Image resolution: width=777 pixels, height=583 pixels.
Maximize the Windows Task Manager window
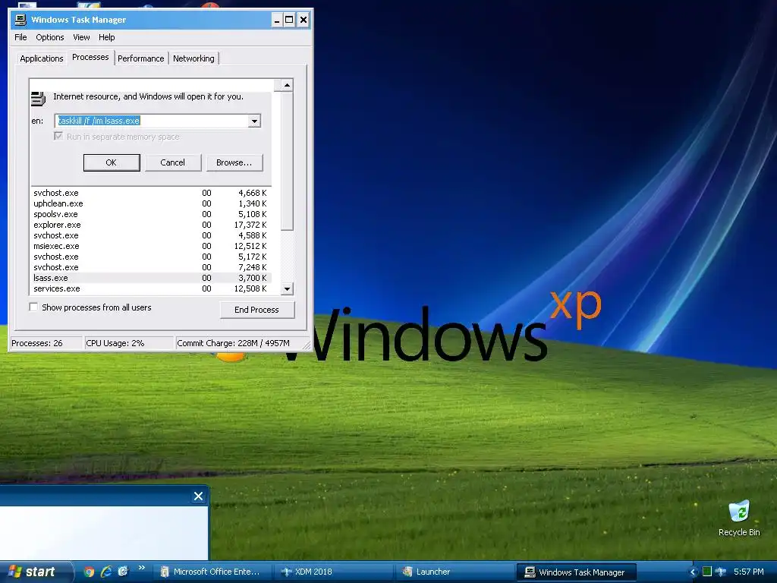(x=289, y=20)
